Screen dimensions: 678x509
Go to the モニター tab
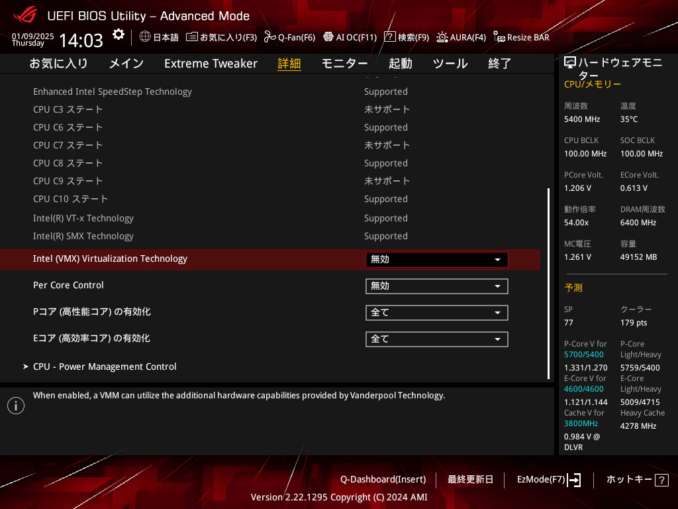pos(344,64)
